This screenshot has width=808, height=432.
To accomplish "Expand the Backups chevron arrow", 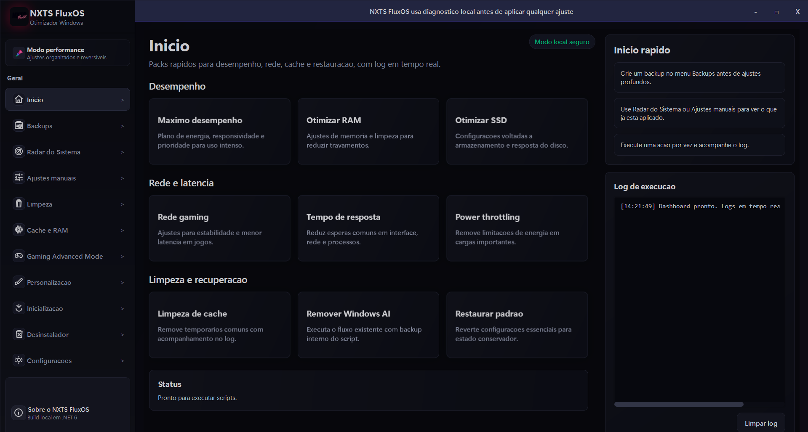I will coord(122,126).
